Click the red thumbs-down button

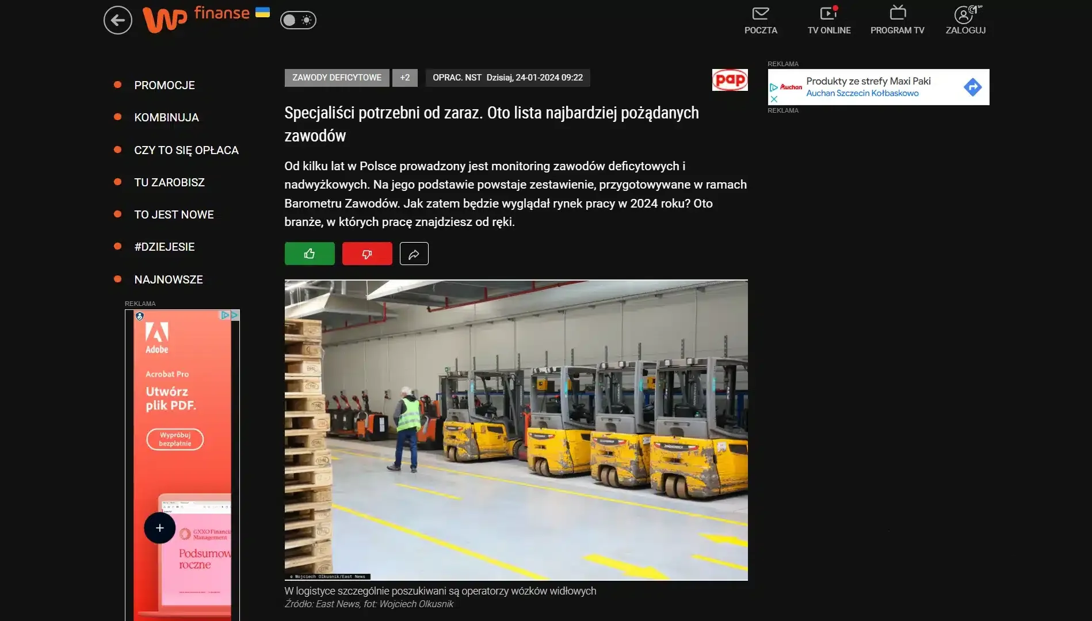[x=367, y=254]
